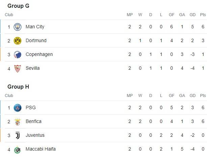Select the Copenhagen team name
The image size is (207, 158).
pyautogui.click(x=39, y=55)
